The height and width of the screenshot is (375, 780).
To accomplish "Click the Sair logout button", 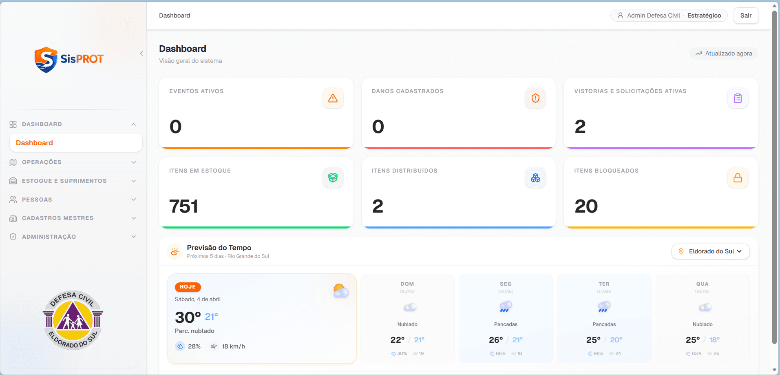I will [x=746, y=16].
